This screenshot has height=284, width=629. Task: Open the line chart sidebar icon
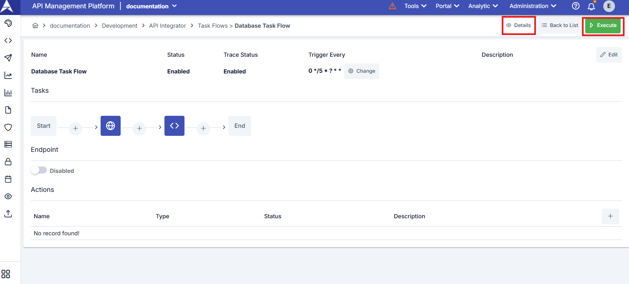point(8,75)
